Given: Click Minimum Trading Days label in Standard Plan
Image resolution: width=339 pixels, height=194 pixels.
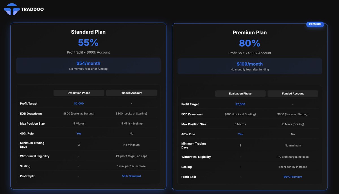Looking at the screenshot, I should [x=32, y=145].
